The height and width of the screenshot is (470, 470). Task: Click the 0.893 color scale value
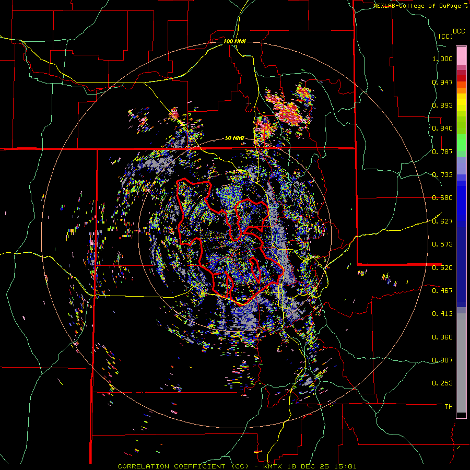coord(442,105)
